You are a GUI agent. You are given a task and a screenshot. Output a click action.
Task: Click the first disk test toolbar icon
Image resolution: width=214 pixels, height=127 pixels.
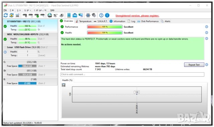25,15
